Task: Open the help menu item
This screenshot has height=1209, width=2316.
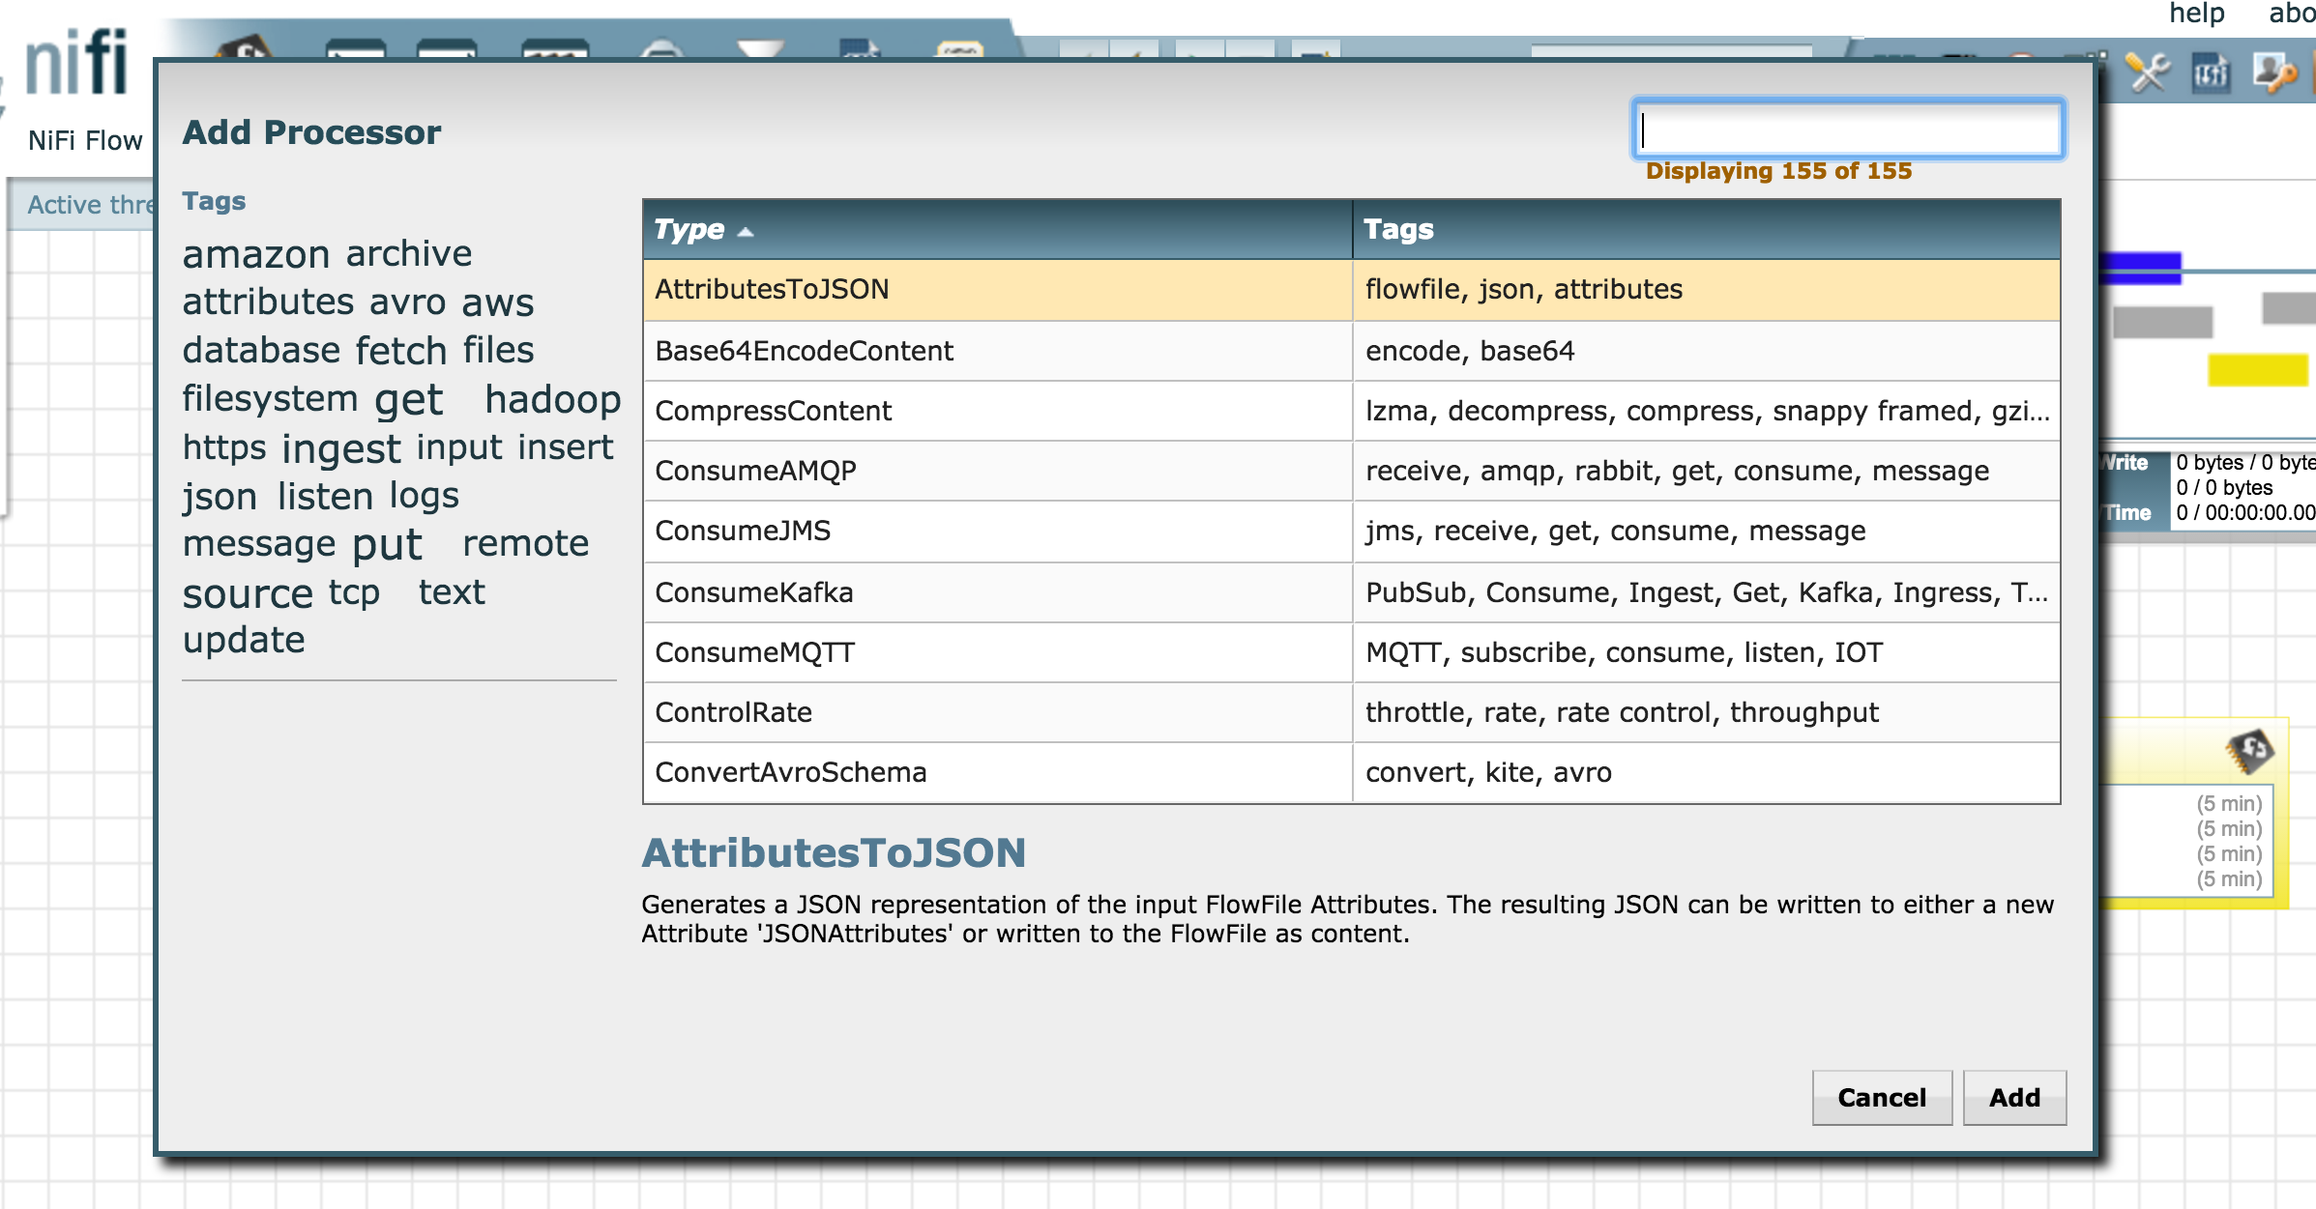Action: tap(2195, 14)
